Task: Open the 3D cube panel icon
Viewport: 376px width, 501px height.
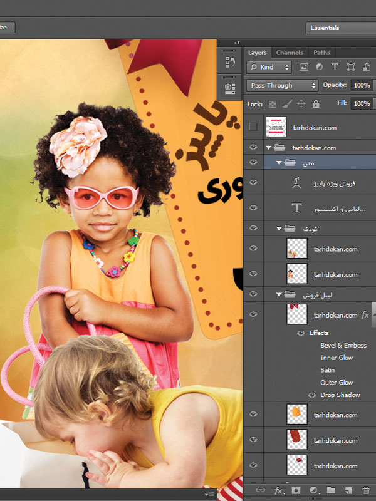Action: point(230,88)
